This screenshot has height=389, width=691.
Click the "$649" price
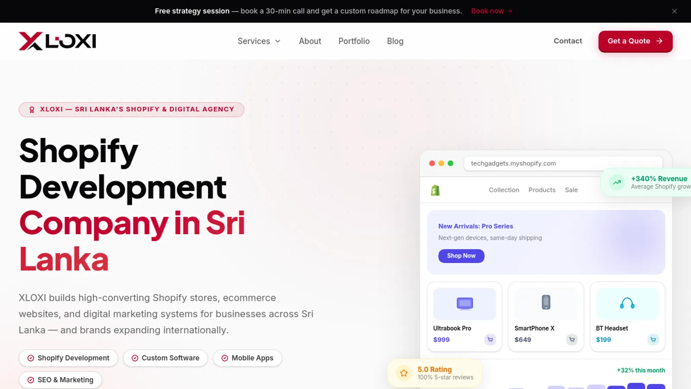[523, 340]
